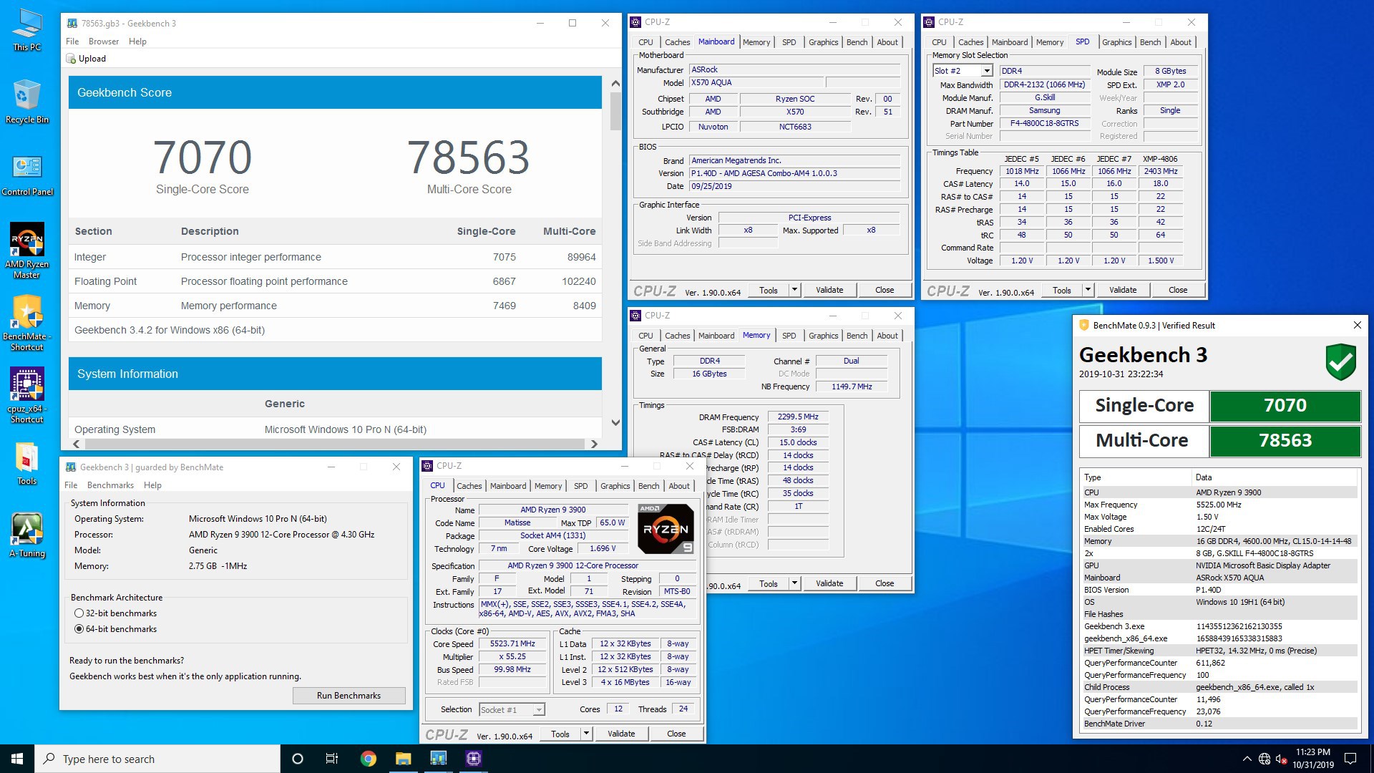Click Close button in SPD CPU-Z window
The height and width of the screenshot is (773, 1374).
[x=1178, y=290]
